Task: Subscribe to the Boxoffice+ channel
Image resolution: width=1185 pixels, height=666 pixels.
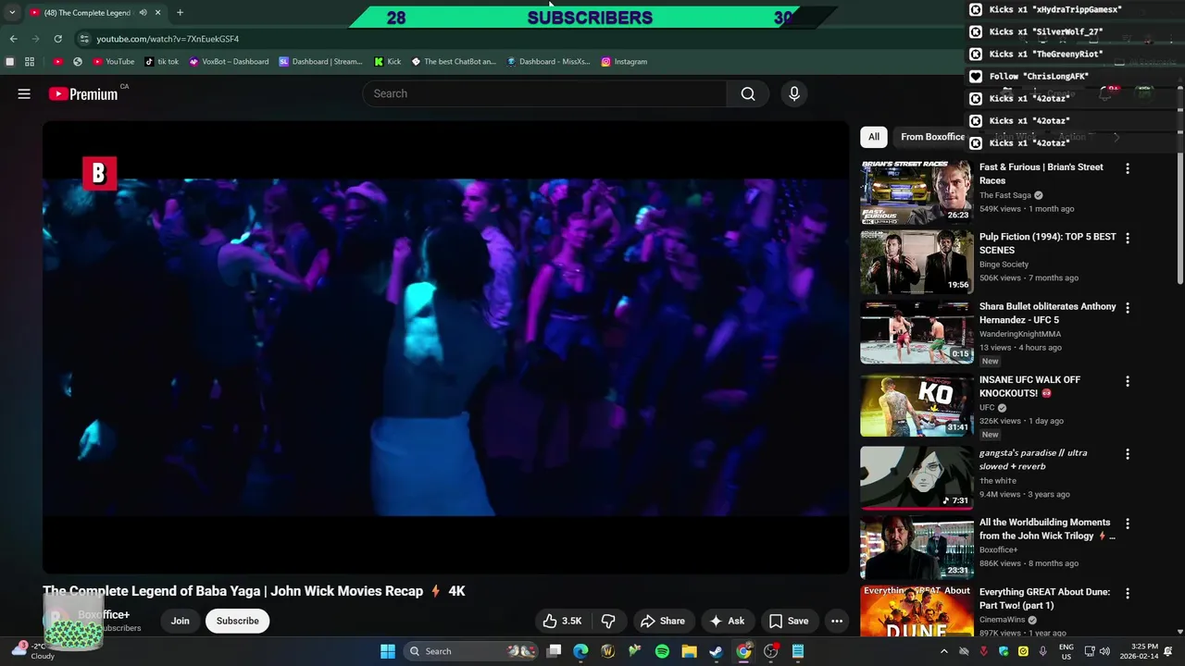Action: pyautogui.click(x=238, y=621)
